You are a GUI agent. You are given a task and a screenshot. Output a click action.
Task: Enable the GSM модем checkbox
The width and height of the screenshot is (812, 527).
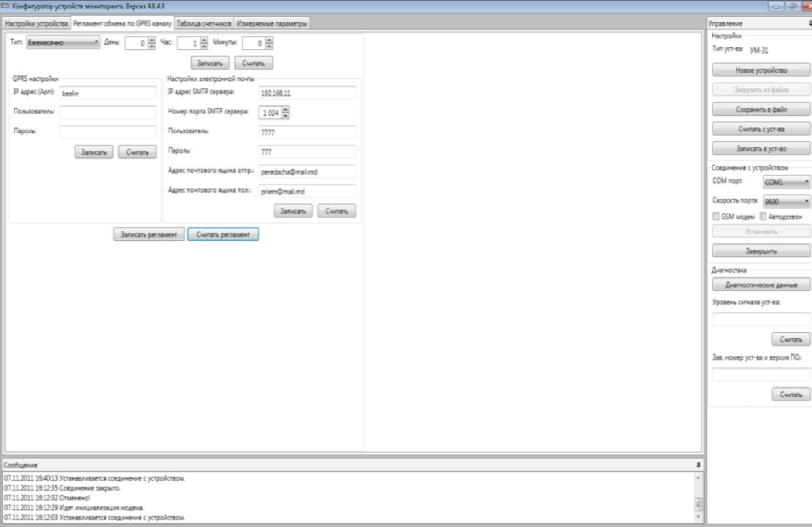tap(716, 216)
